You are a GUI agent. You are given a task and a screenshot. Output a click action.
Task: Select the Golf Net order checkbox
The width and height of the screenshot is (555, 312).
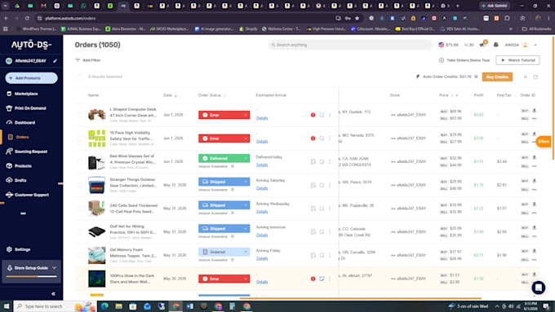(x=80, y=232)
